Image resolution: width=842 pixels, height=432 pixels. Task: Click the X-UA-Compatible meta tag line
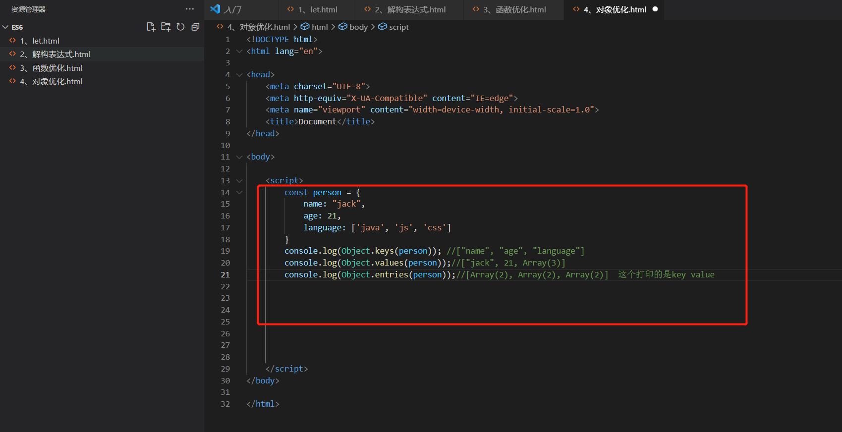tap(392, 98)
